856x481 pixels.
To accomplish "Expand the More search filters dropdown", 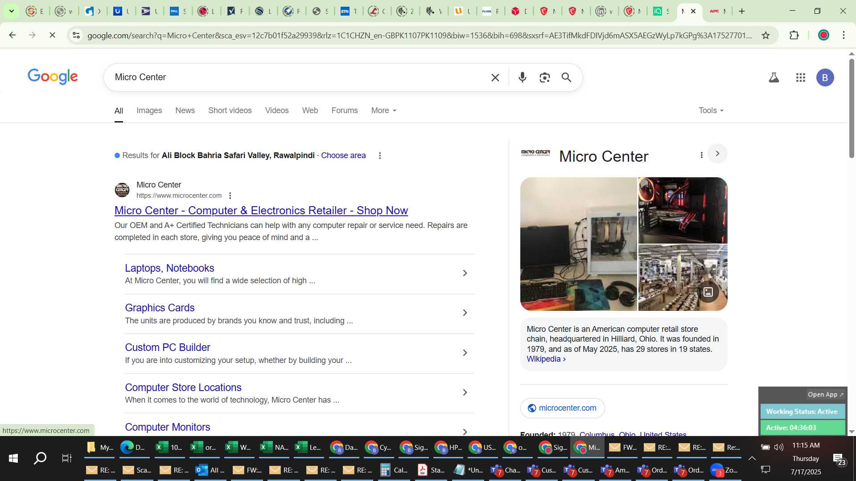I will coord(383,110).
